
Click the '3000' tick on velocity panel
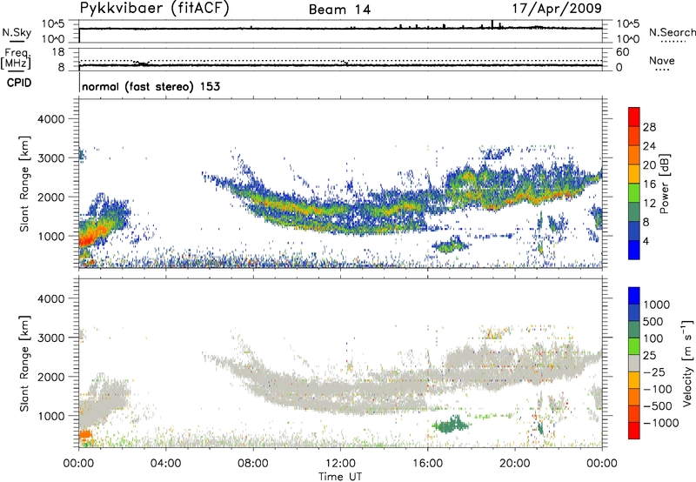click(x=50, y=338)
